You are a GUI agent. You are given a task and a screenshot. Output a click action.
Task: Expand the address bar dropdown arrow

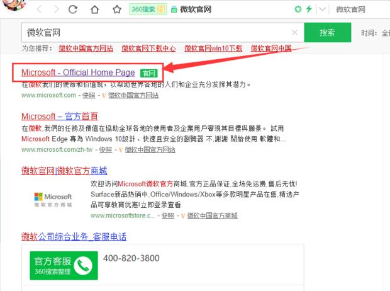pyautogui.click(x=322, y=9)
